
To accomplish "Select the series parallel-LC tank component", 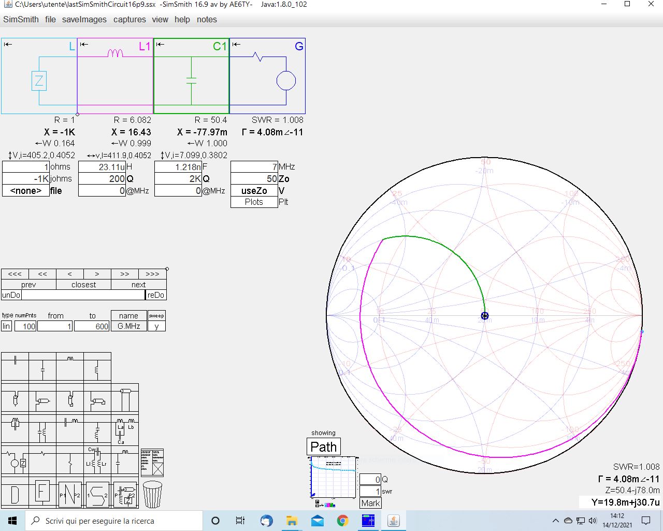I will [15, 429].
